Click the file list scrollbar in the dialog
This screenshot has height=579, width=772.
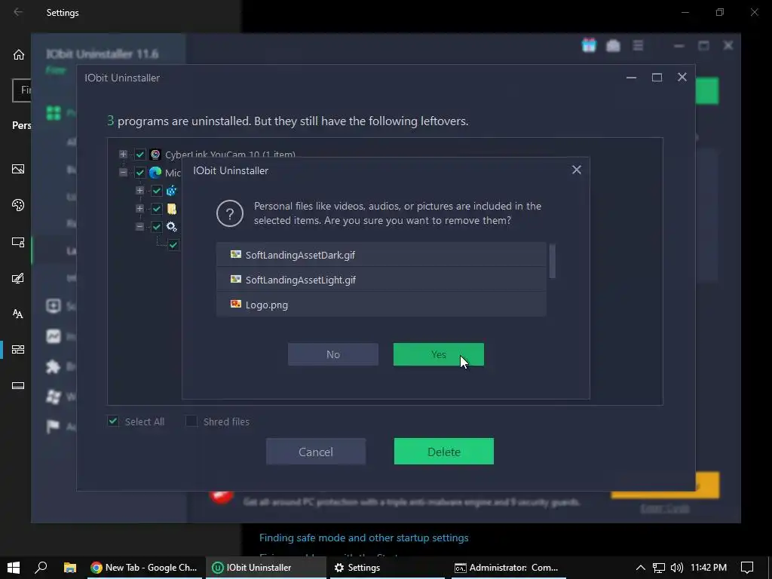[x=553, y=261]
